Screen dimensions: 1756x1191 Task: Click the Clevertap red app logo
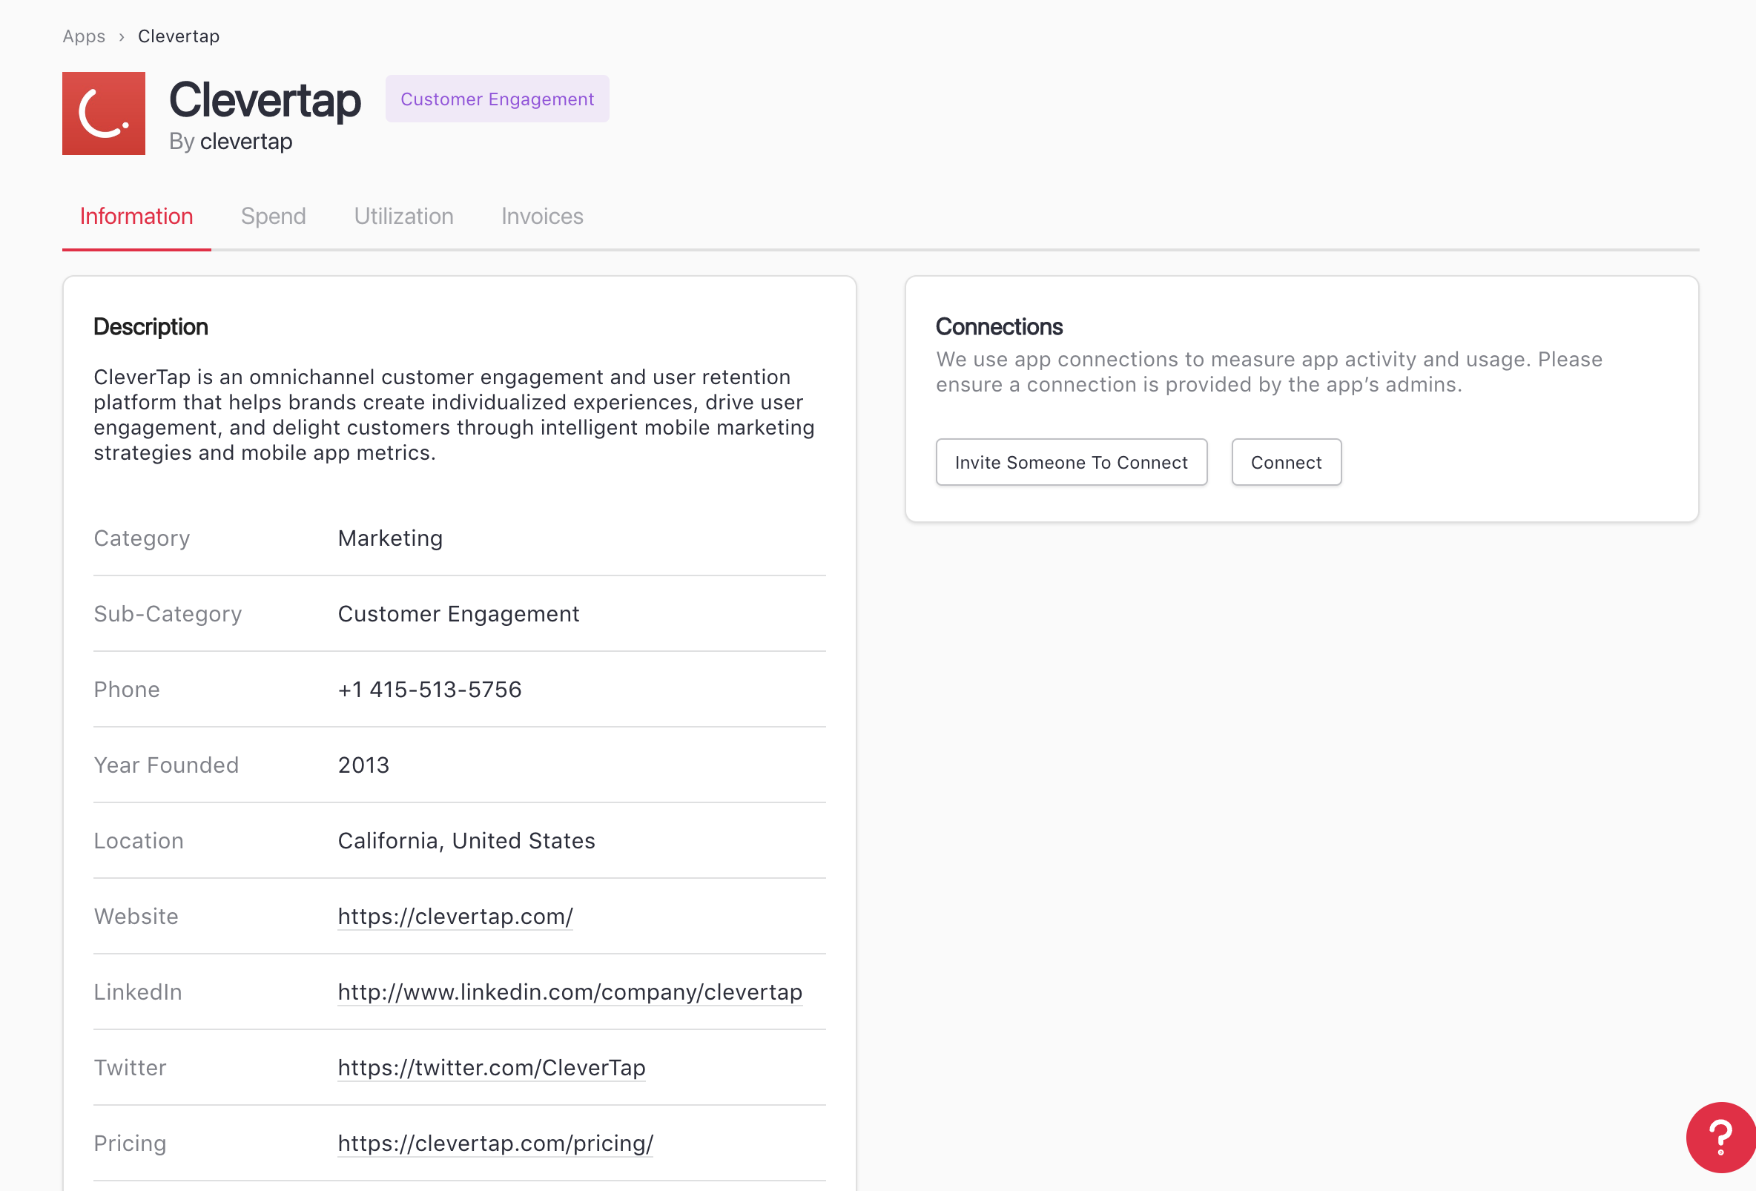104,113
